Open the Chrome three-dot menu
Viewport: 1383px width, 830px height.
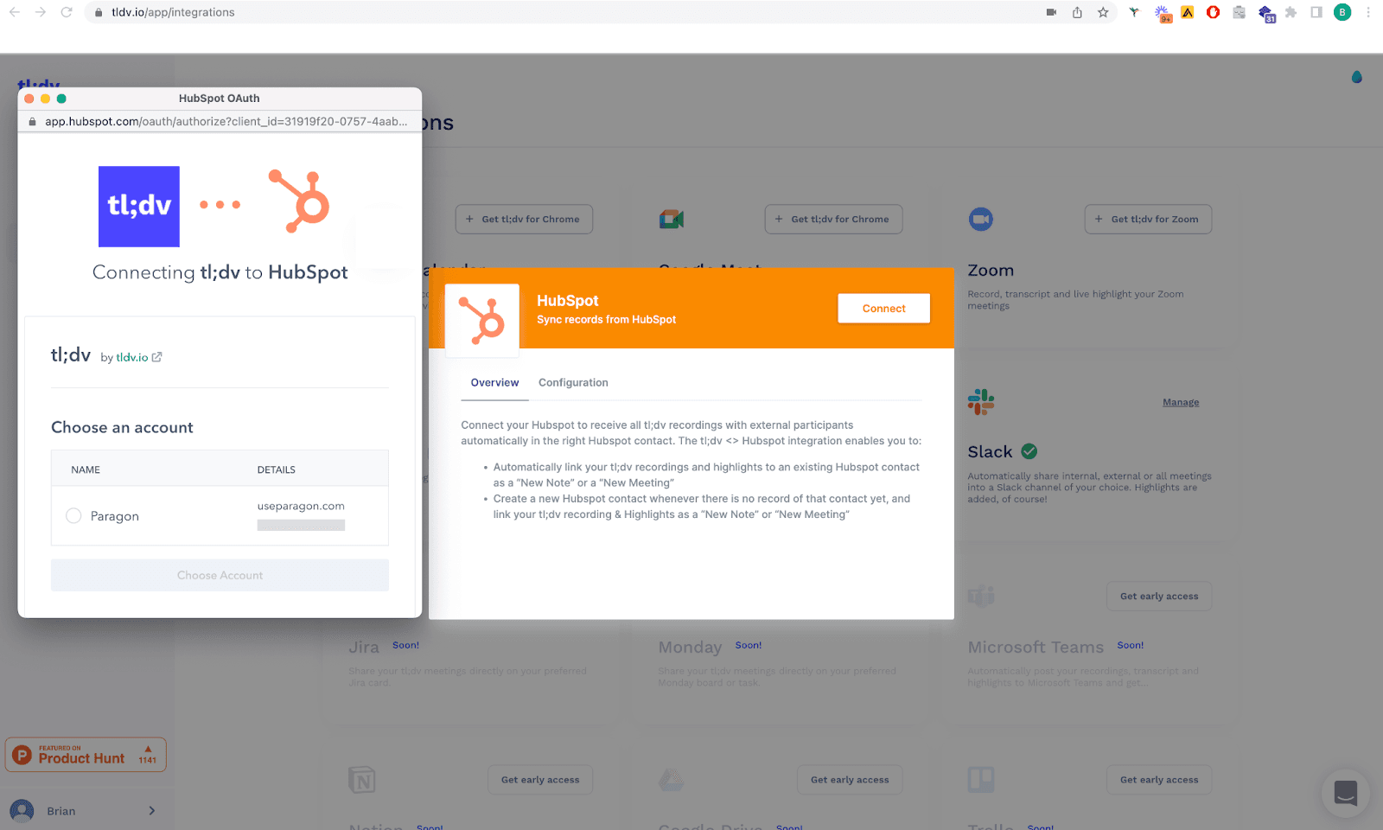1368,12
